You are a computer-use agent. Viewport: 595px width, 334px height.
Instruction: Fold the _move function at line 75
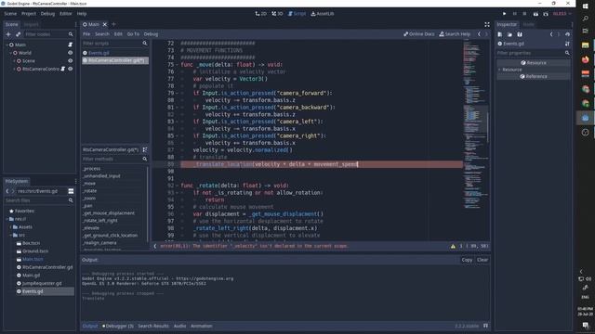coord(177,65)
